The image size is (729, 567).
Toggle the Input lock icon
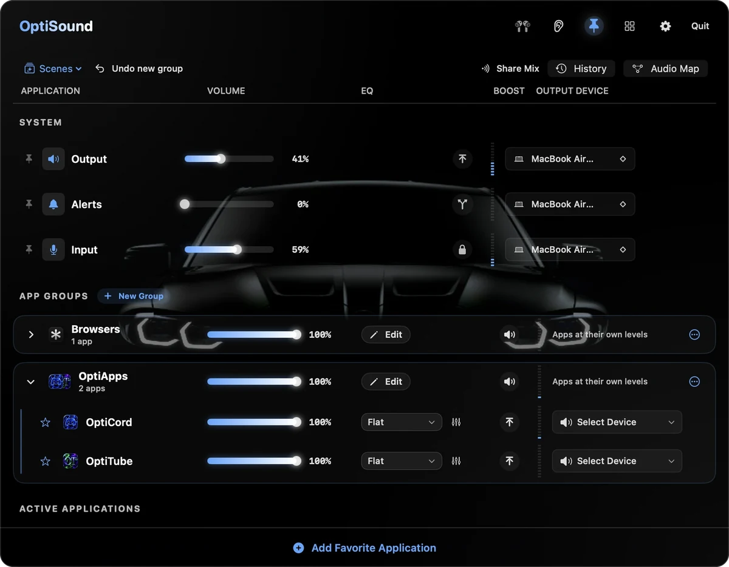462,249
